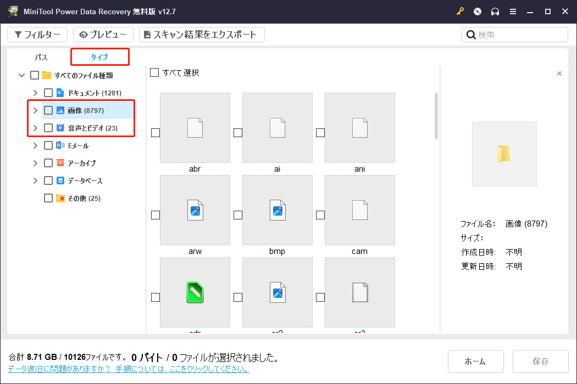The image size is (577, 384).
Task: Switch to the パス tab
Action: pyautogui.click(x=41, y=57)
